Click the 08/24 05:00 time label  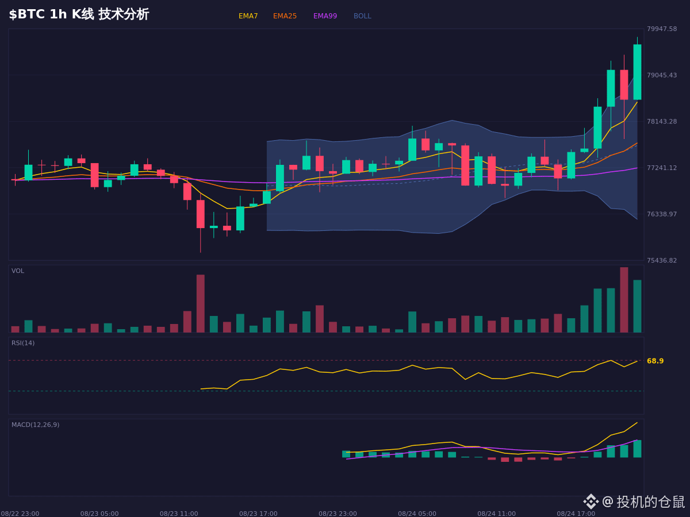coord(417,514)
